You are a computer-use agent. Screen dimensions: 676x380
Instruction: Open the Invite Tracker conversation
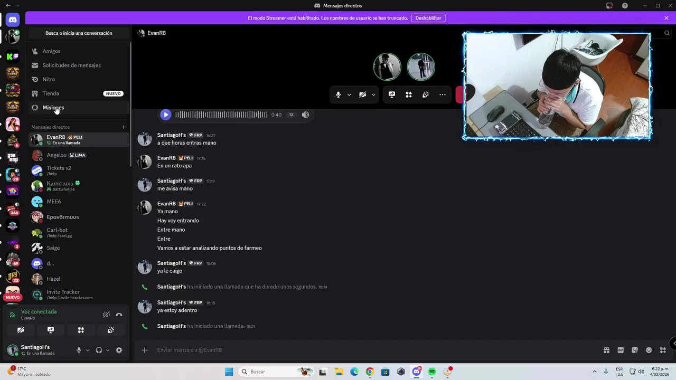point(78,294)
